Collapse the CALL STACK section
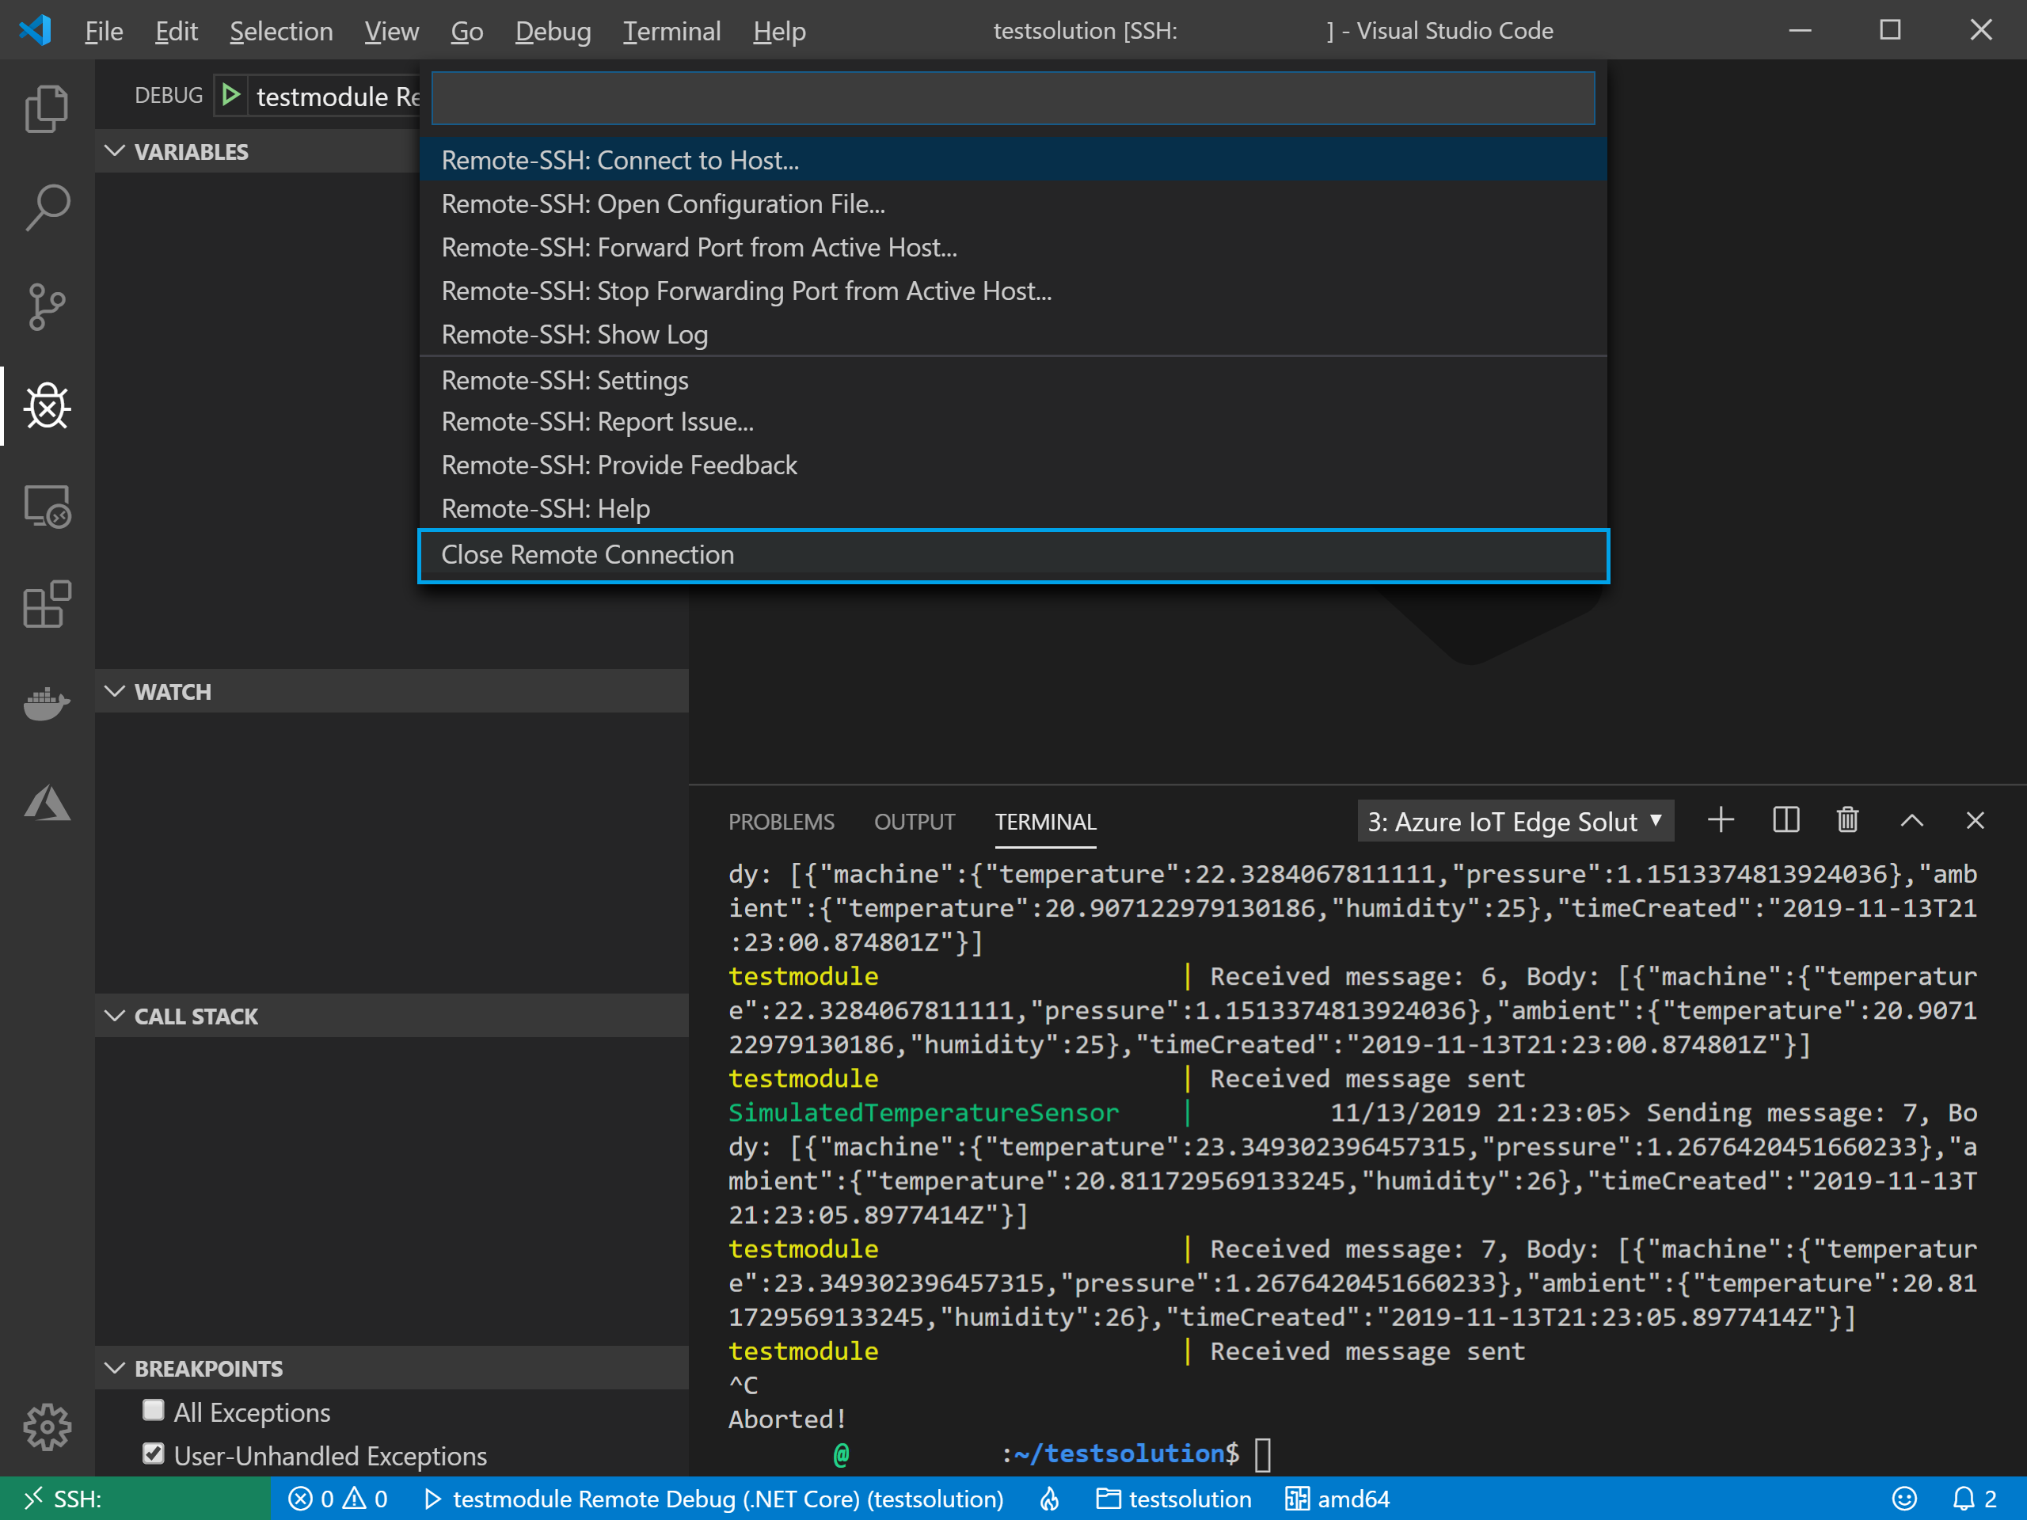 115,1015
